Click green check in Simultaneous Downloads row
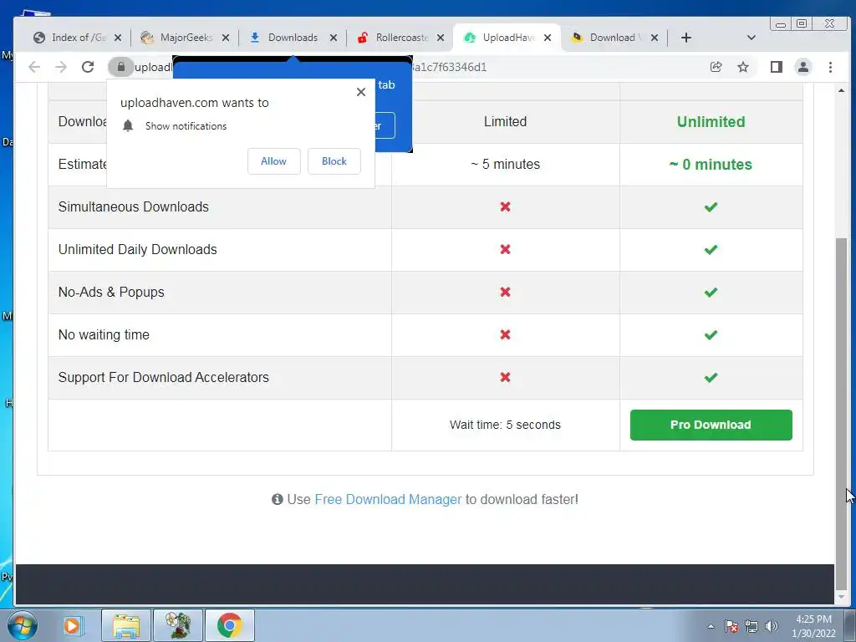 (711, 207)
